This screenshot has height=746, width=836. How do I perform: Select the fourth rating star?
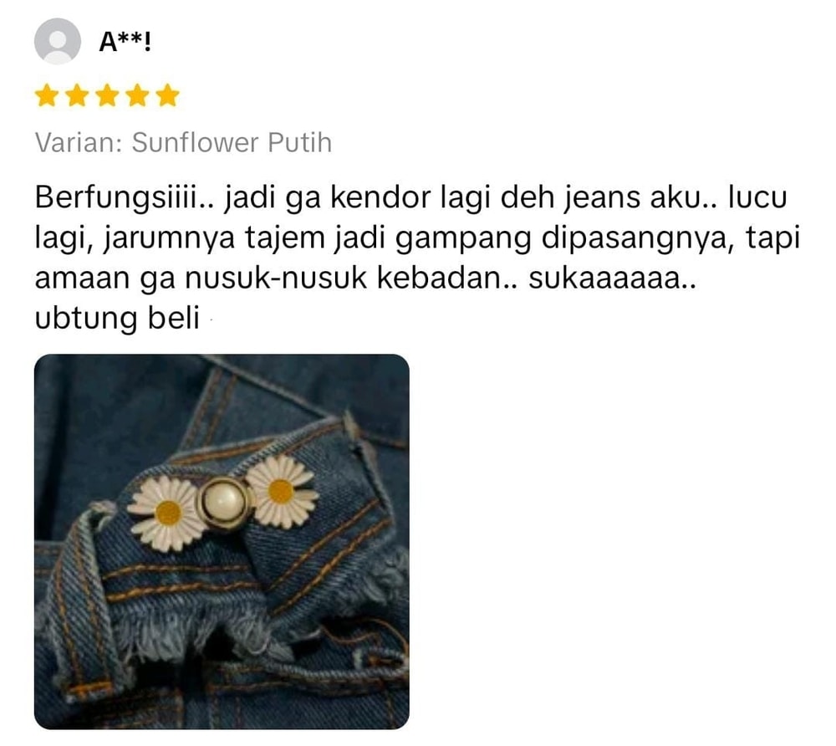(138, 95)
